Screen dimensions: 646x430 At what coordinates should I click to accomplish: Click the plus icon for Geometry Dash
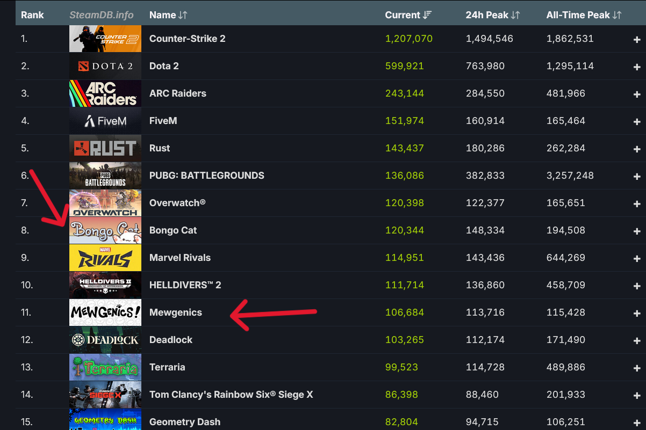pyautogui.click(x=637, y=422)
